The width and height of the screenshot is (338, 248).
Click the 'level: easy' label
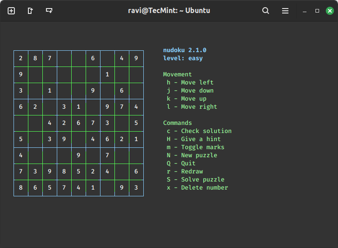tap(183, 58)
